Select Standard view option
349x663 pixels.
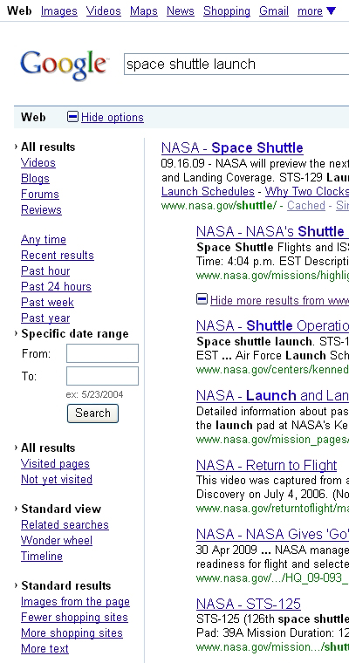pos(61,509)
